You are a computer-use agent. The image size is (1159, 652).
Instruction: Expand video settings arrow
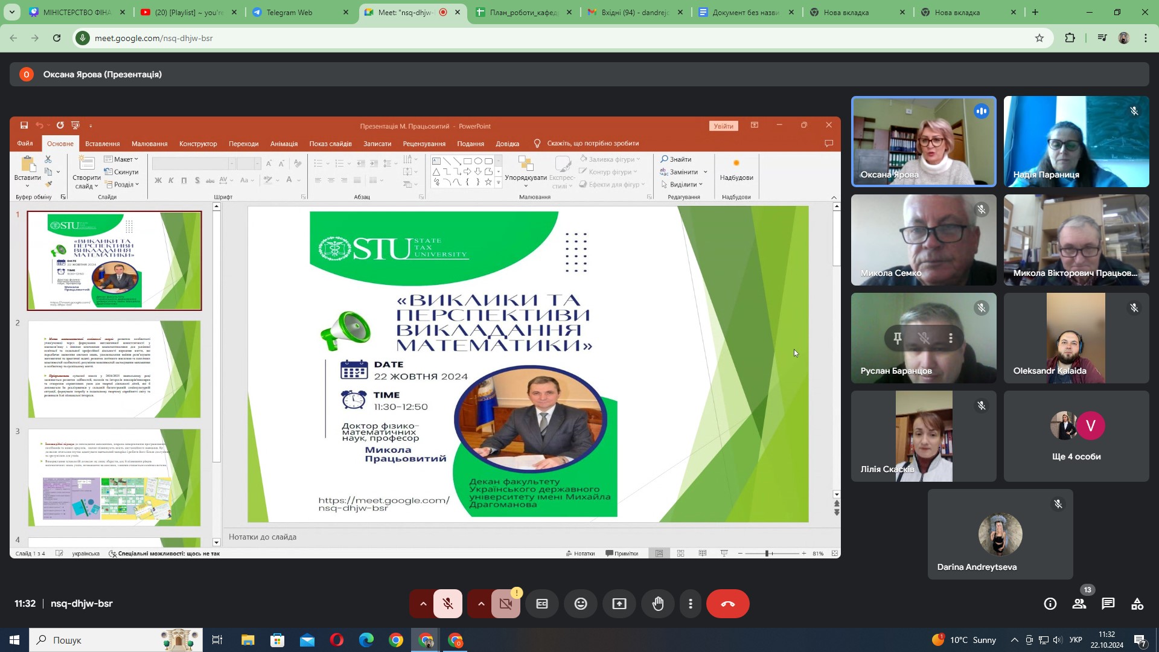click(x=481, y=604)
